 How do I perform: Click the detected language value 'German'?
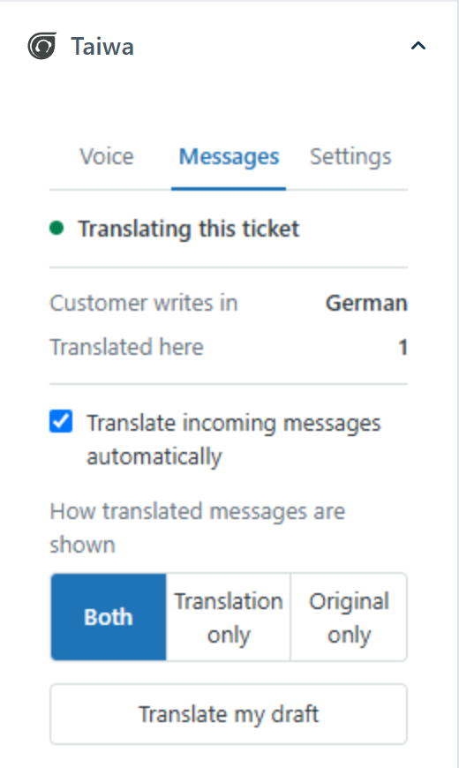[366, 303]
